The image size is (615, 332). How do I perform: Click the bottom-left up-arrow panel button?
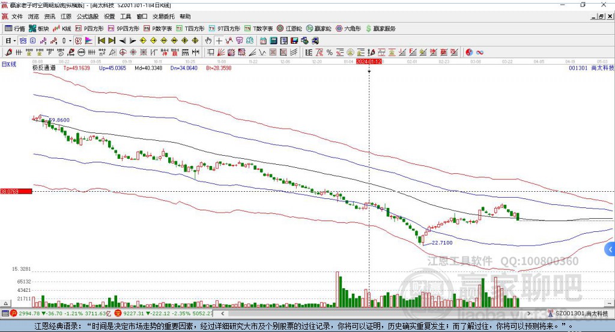pos(5,303)
